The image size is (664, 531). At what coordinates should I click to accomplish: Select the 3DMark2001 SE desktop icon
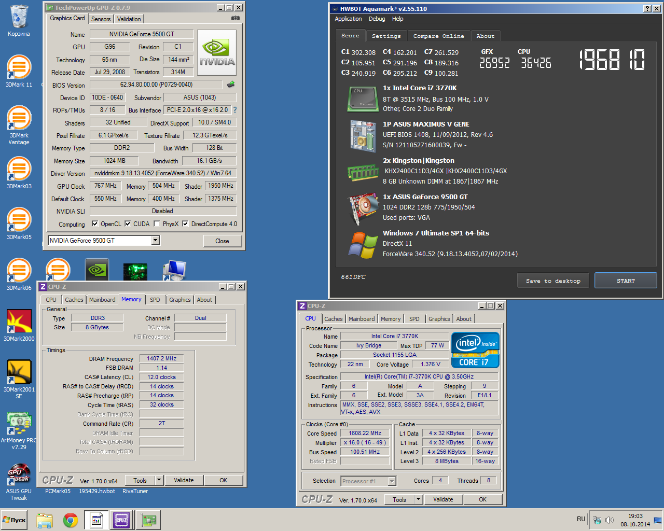[19, 379]
